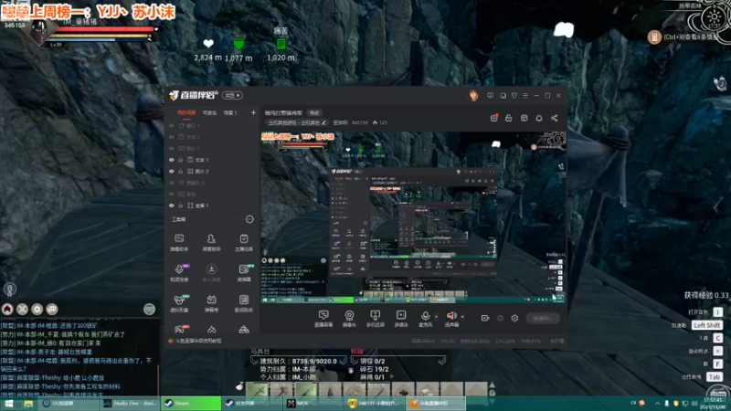The height and width of the screenshot is (411, 731).
Task: Click the Tab key hint in game HUD
Action: coord(715,377)
